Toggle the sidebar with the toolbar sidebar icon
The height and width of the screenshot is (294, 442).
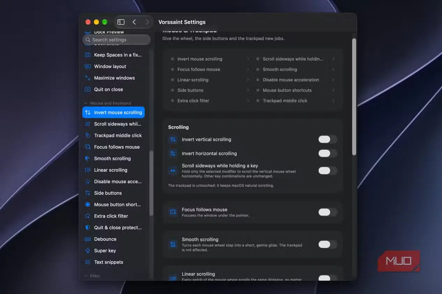(x=121, y=22)
